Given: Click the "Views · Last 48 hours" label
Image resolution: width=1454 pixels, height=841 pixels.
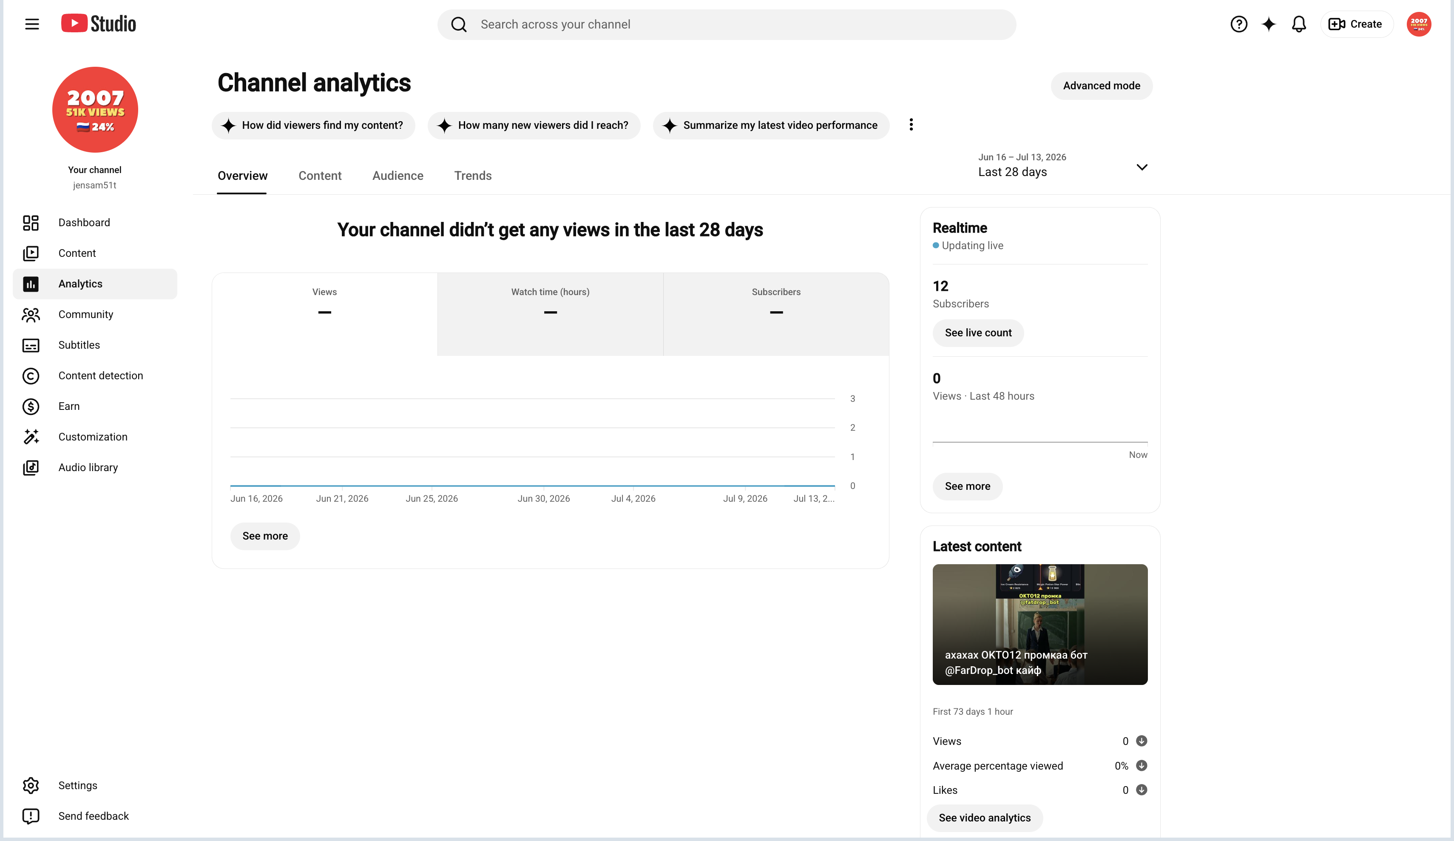Looking at the screenshot, I should [x=983, y=396].
